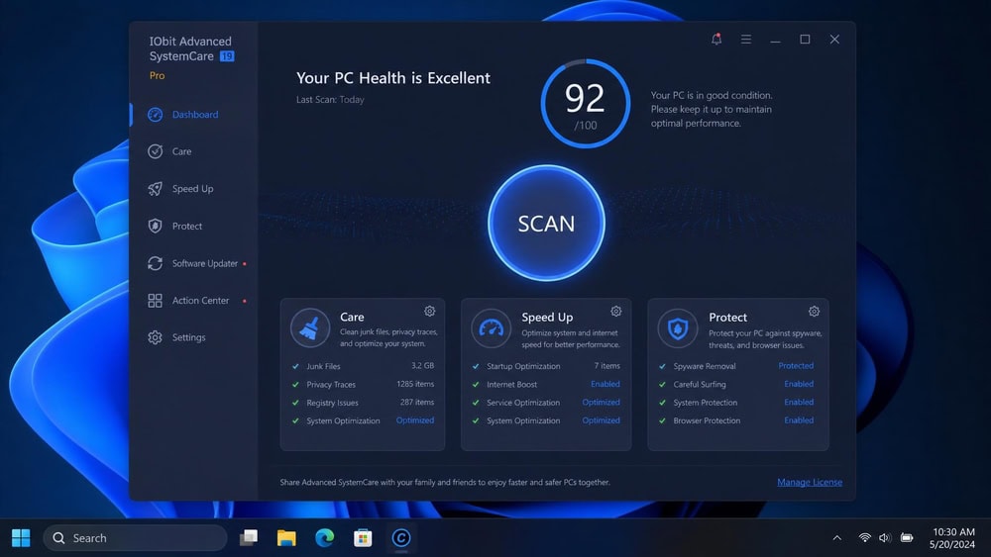The width and height of the screenshot is (991, 557).
Task: Click the Protect shield icon in sidebar
Action: pos(155,226)
